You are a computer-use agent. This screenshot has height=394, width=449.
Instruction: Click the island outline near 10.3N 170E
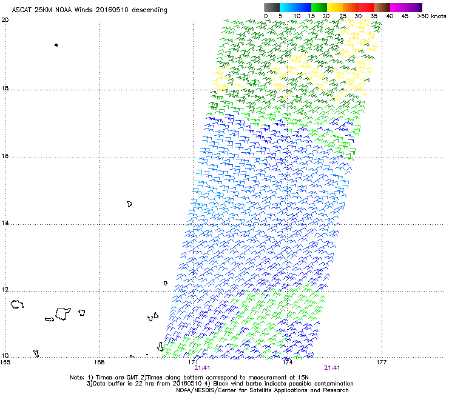point(160,347)
